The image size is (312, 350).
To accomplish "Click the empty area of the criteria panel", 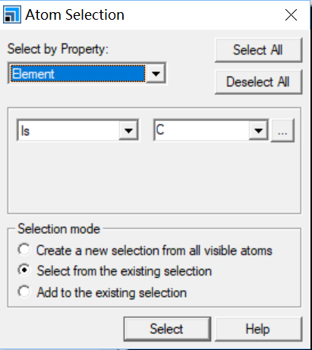I will coord(154,177).
